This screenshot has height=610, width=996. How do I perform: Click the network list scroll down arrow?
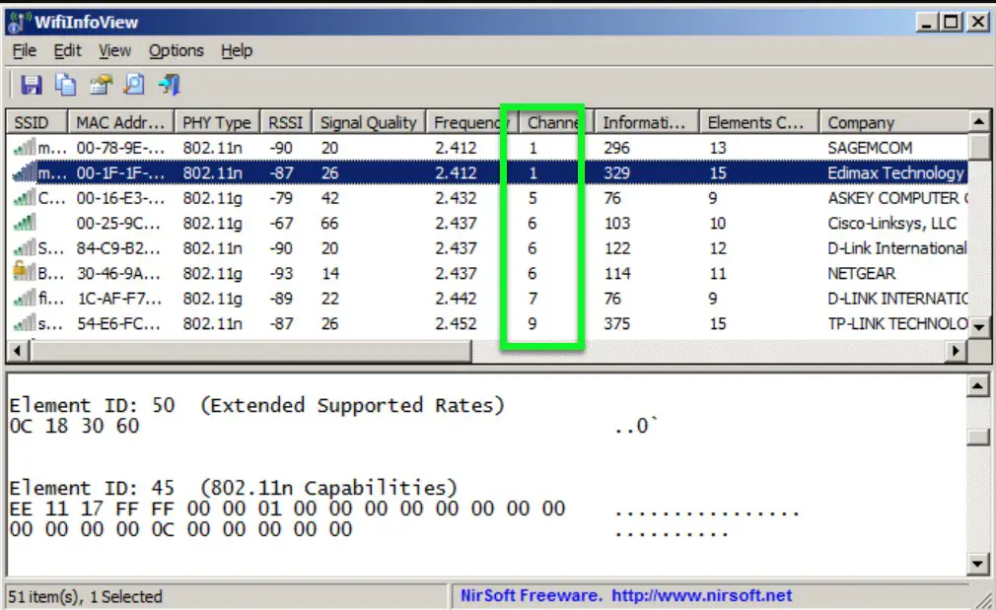pyautogui.click(x=979, y=327)
